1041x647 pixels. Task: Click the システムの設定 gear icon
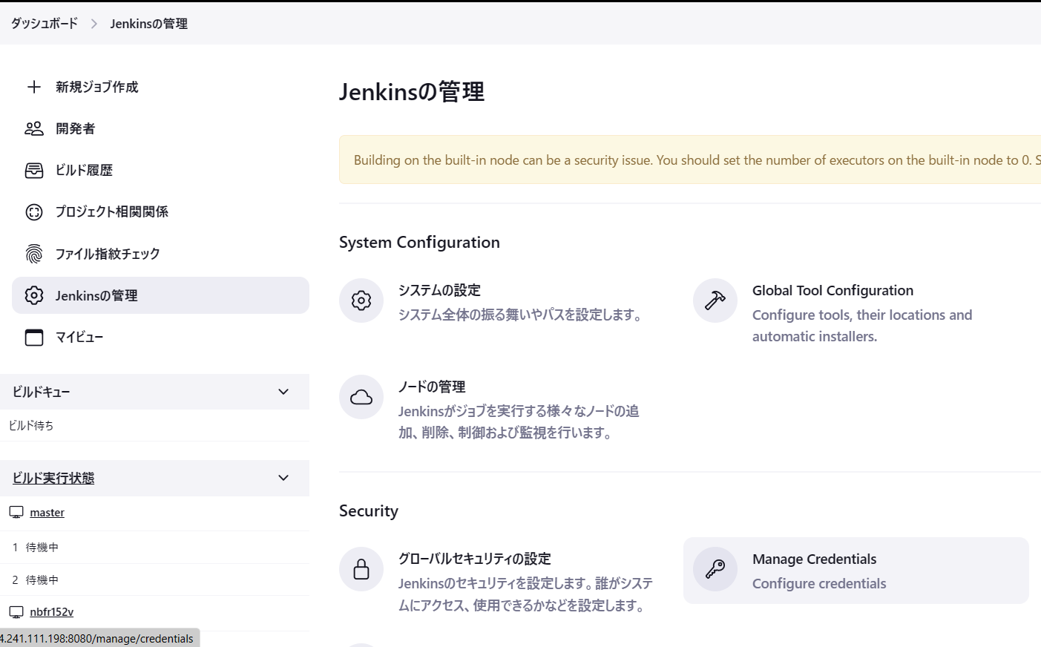pos(361,300)
